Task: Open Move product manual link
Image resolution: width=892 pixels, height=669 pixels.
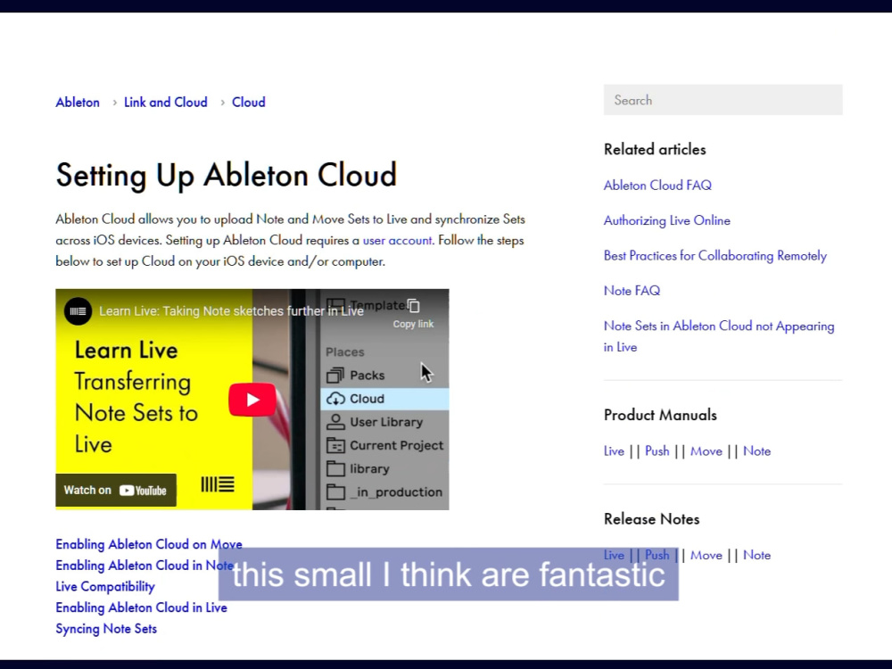Action: pos(706,451)
